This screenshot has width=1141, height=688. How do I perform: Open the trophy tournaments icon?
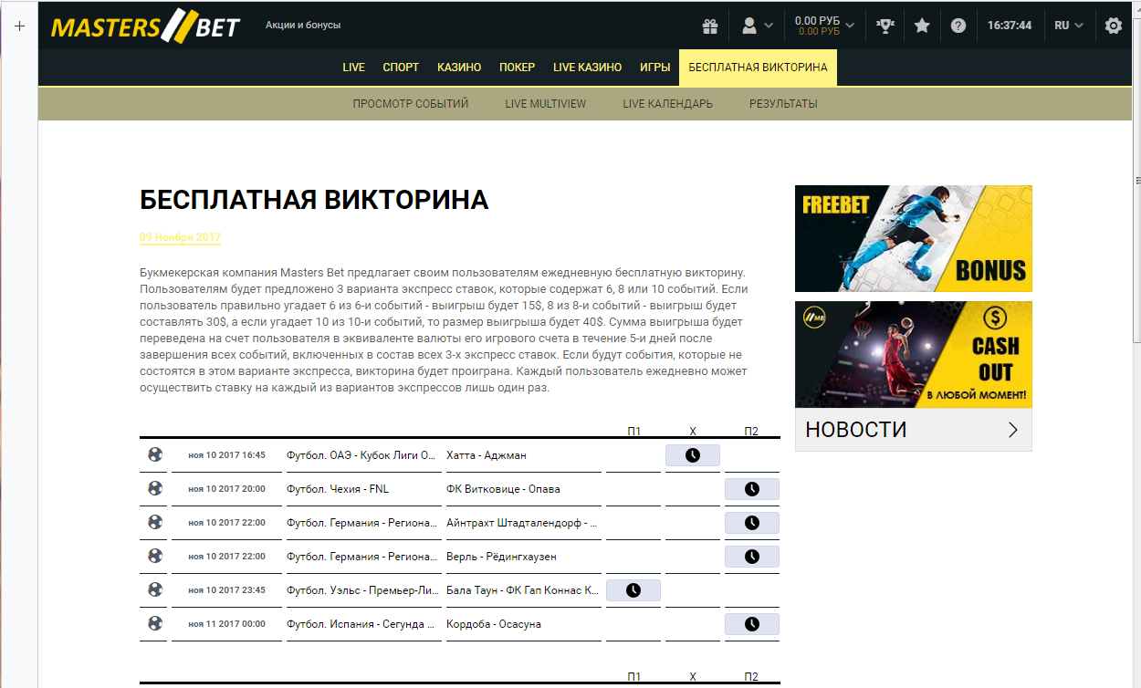point(885,26)
